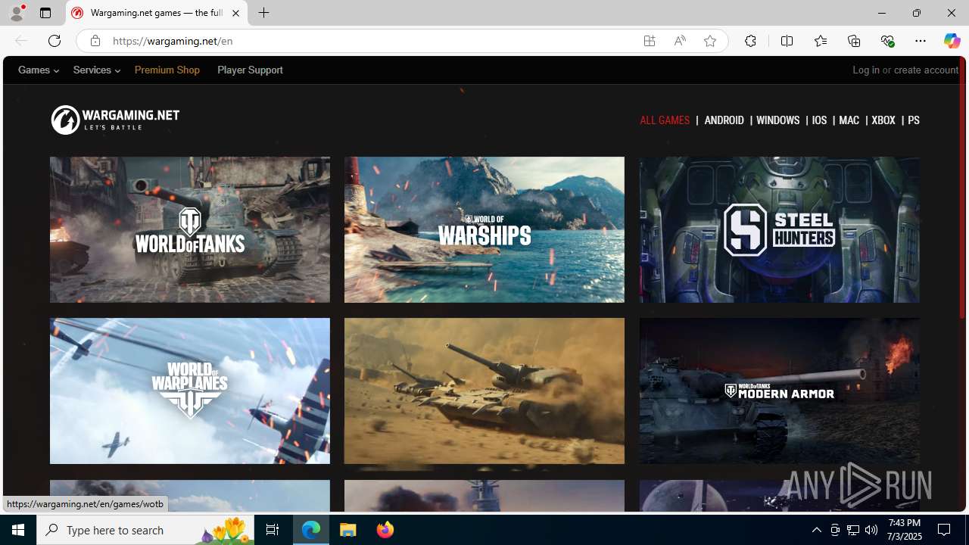969x545 pixels.
Task: Open Player Support link
Action: tap(250, 70)
